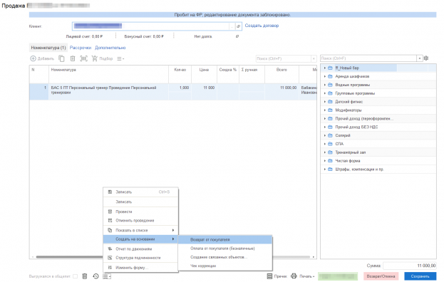Expand the Аренда шкафчиков folder
Screen dimensions: 444x282
pyautogui.click(x=324, y=76)
